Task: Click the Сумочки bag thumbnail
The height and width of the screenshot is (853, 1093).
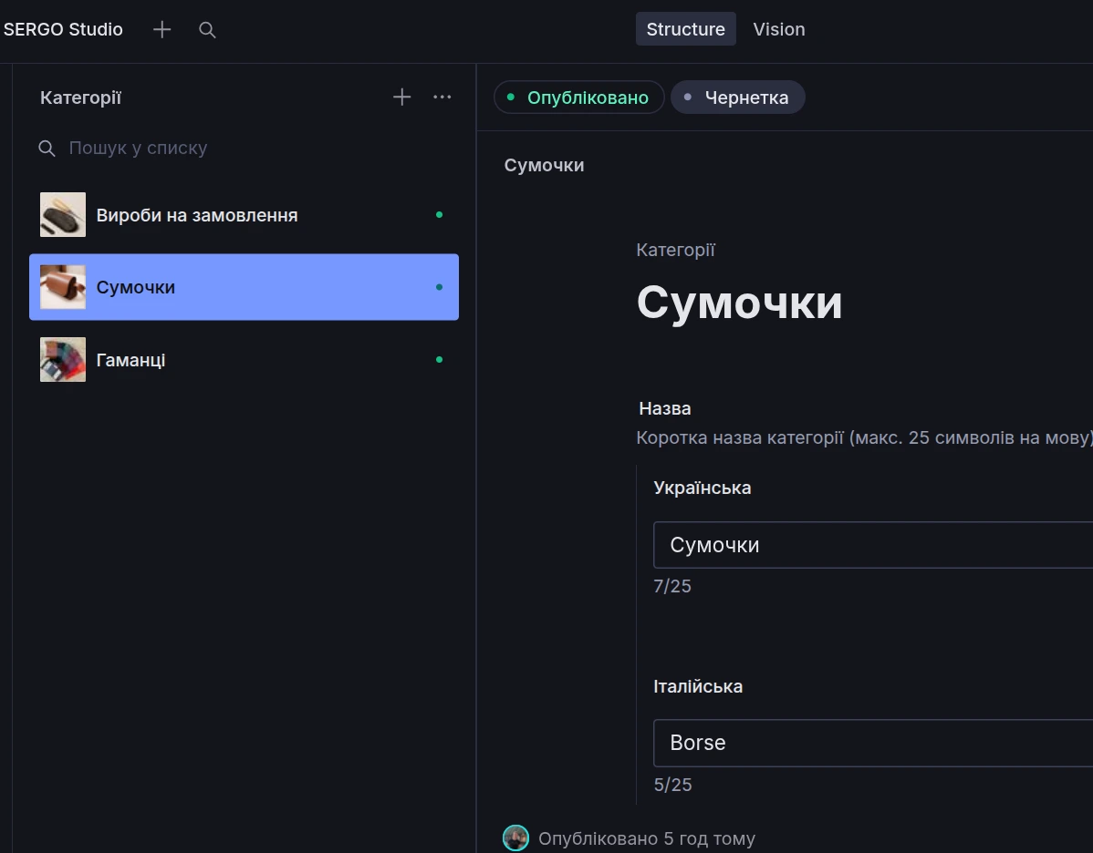Action: click(x=63, y=287)
